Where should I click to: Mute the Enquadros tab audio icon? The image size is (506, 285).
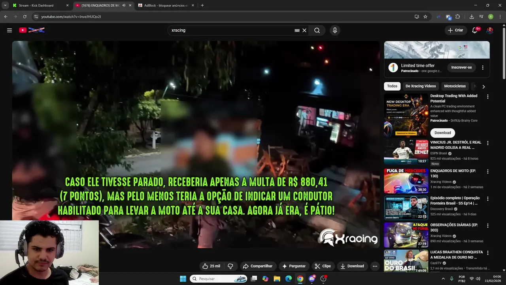(124, 6)
